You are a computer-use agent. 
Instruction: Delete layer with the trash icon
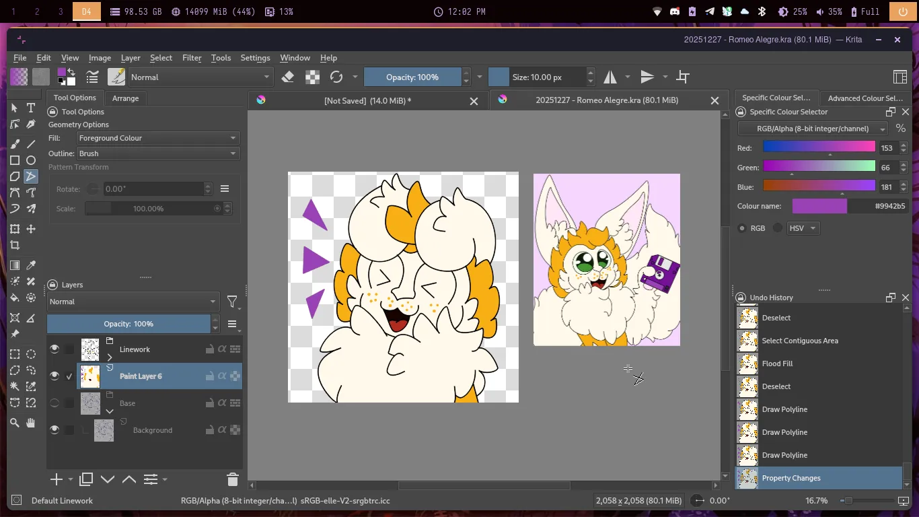[233, 479]
